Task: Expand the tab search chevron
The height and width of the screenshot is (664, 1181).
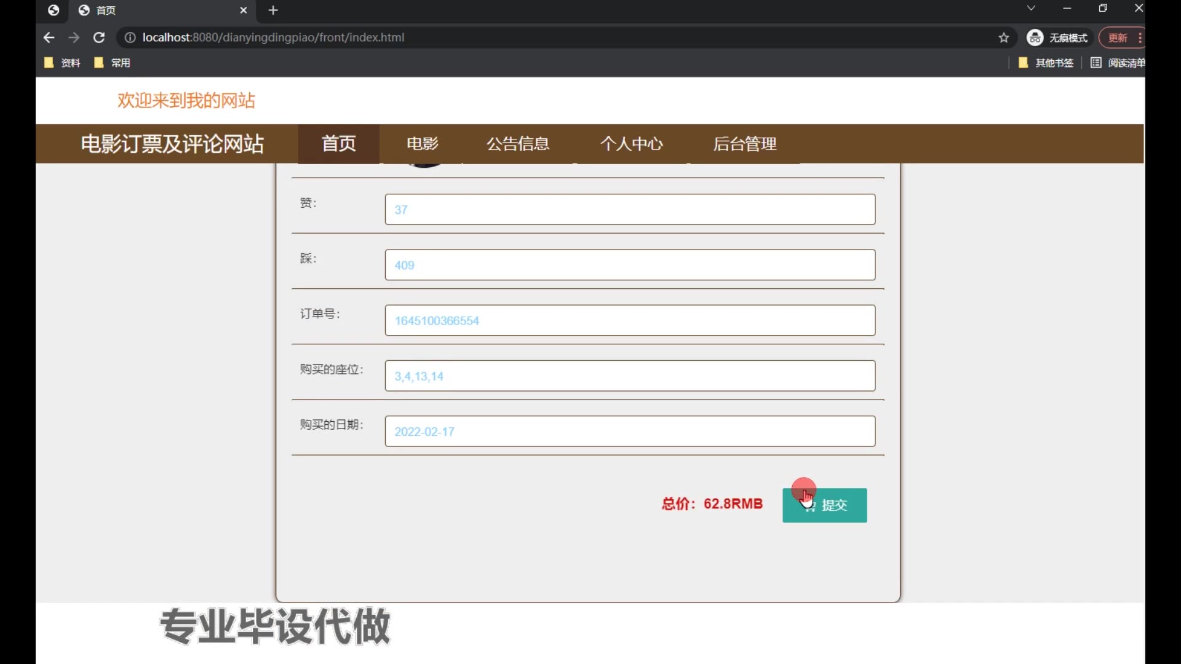Action: (1031, 9)
